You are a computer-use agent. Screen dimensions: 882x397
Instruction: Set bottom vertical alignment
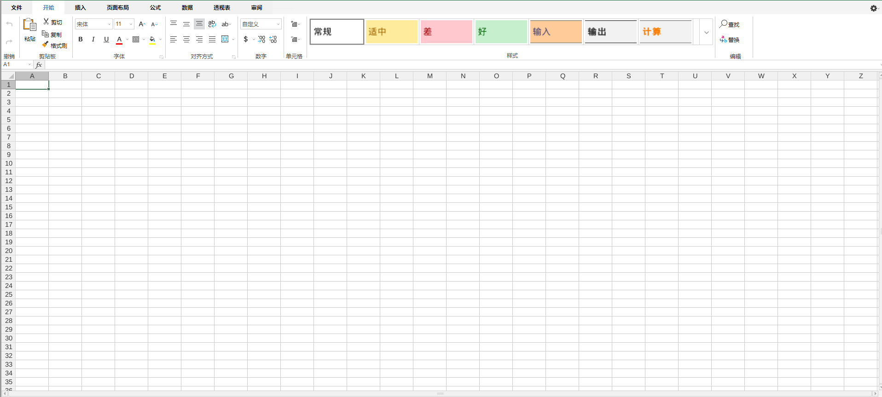[199, 24]
